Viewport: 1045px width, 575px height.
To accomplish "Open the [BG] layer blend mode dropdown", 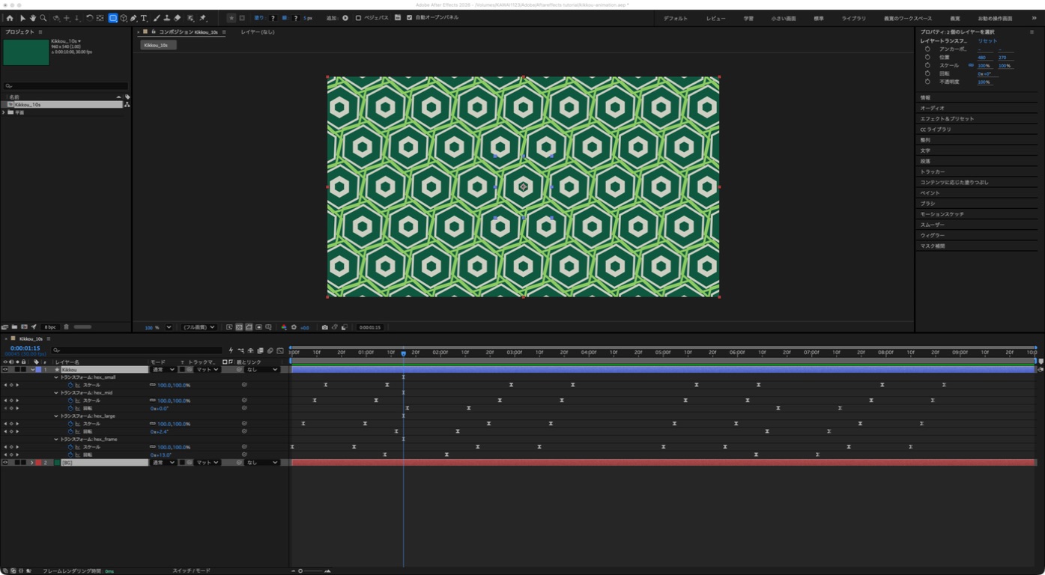I will [163, 463].
